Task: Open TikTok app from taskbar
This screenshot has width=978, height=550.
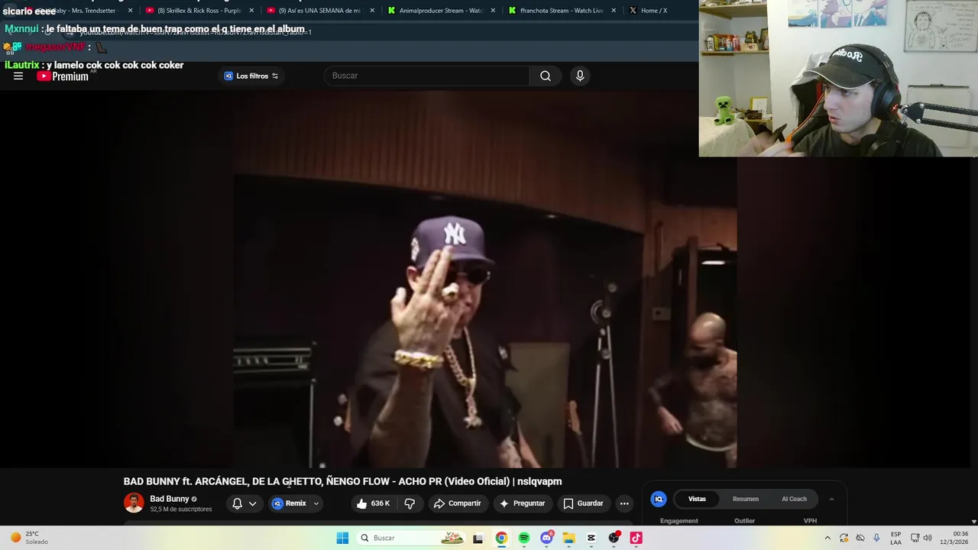Action: 636,538
